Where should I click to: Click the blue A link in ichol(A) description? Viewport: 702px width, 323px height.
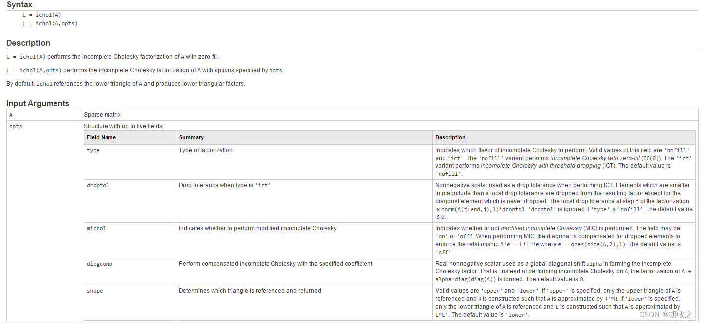coord(41,57)
